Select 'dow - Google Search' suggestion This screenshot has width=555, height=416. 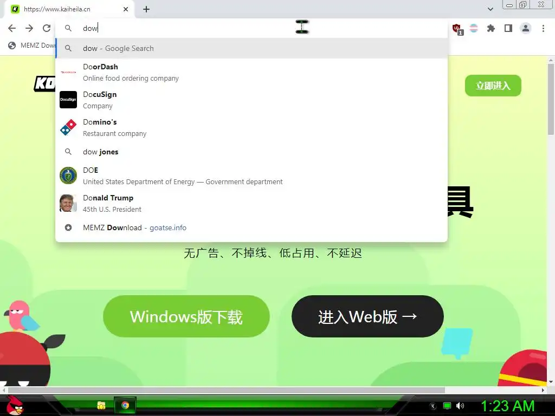pos(251,48)
